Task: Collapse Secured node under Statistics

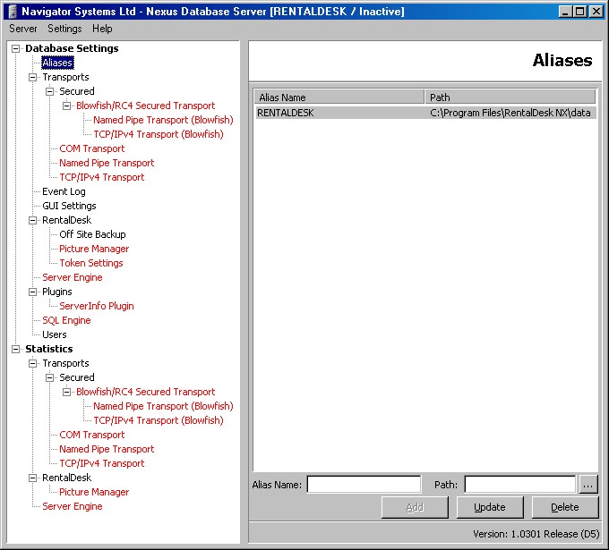Action: (x=50, y=377)
